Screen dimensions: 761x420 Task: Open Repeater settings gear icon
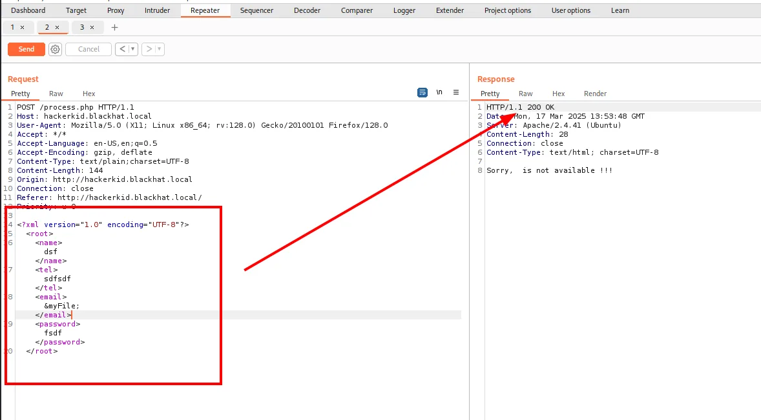point(56,50)
